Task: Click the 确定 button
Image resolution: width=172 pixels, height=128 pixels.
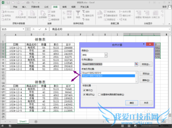Action: coord(132,103)
